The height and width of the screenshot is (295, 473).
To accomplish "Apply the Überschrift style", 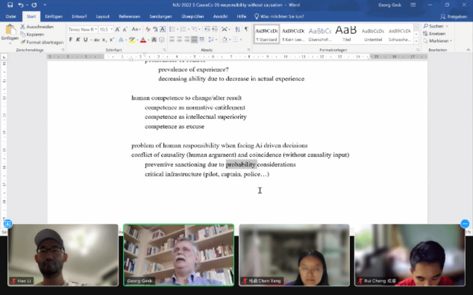I will click(x=320, y=34).
